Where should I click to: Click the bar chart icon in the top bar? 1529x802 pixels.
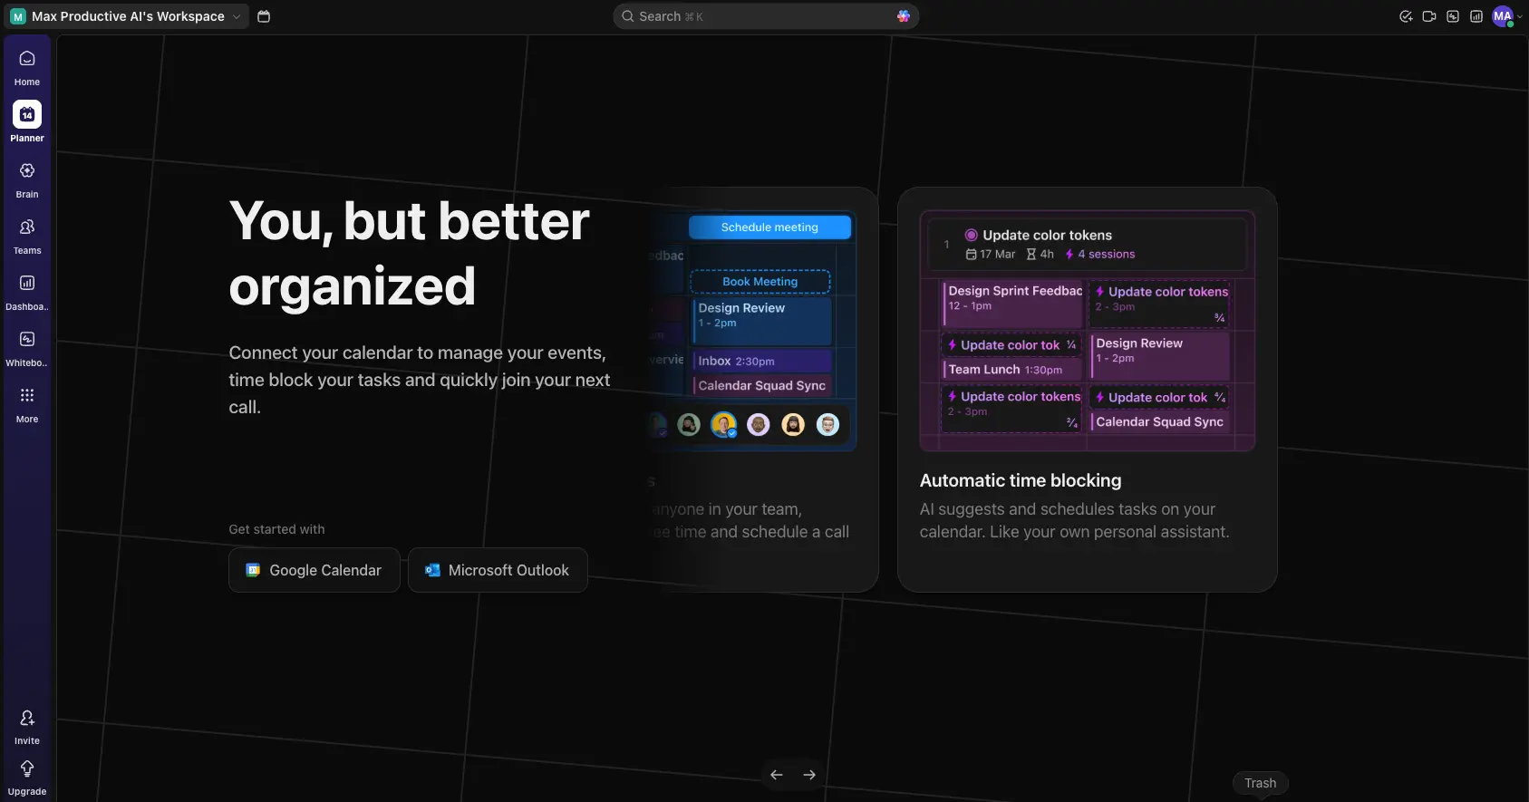tap(1476, 16)
